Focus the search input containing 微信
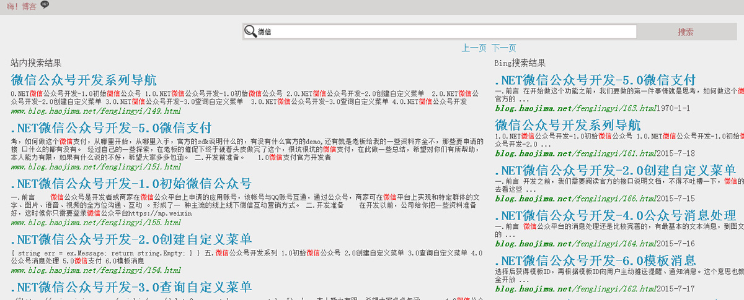 coord(440,32)
